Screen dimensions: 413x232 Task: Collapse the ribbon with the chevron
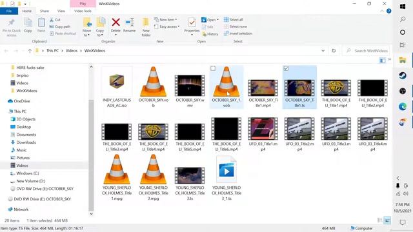[382, 11]
